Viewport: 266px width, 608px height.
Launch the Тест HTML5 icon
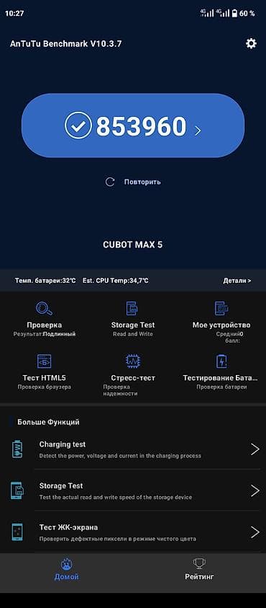point(44,361)
